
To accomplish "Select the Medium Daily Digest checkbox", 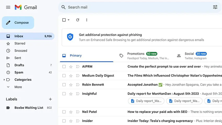I will point(64,76).
